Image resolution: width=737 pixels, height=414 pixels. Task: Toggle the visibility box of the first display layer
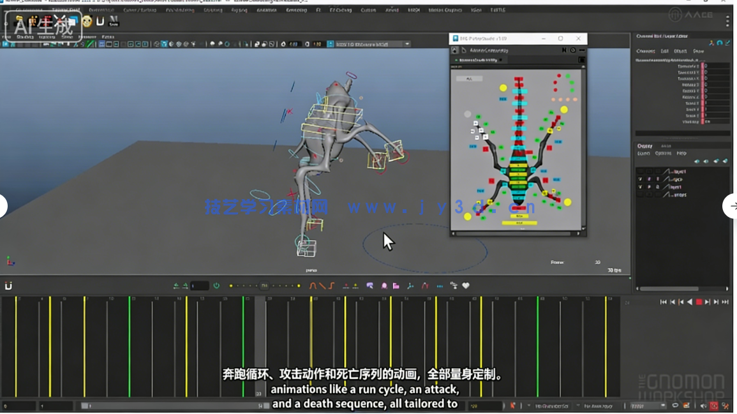click(640, 172)
